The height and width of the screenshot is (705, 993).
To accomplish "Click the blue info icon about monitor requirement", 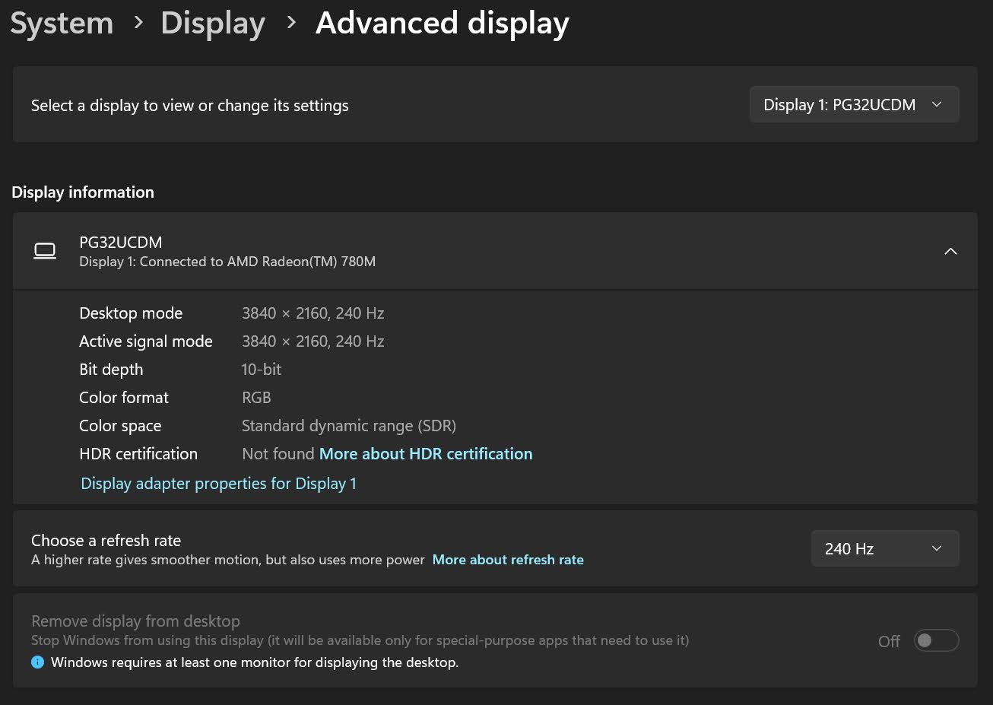I will (x=37, y=662).
